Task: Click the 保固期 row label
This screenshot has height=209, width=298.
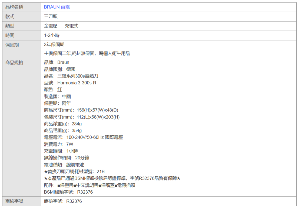Action: (12, 45)
